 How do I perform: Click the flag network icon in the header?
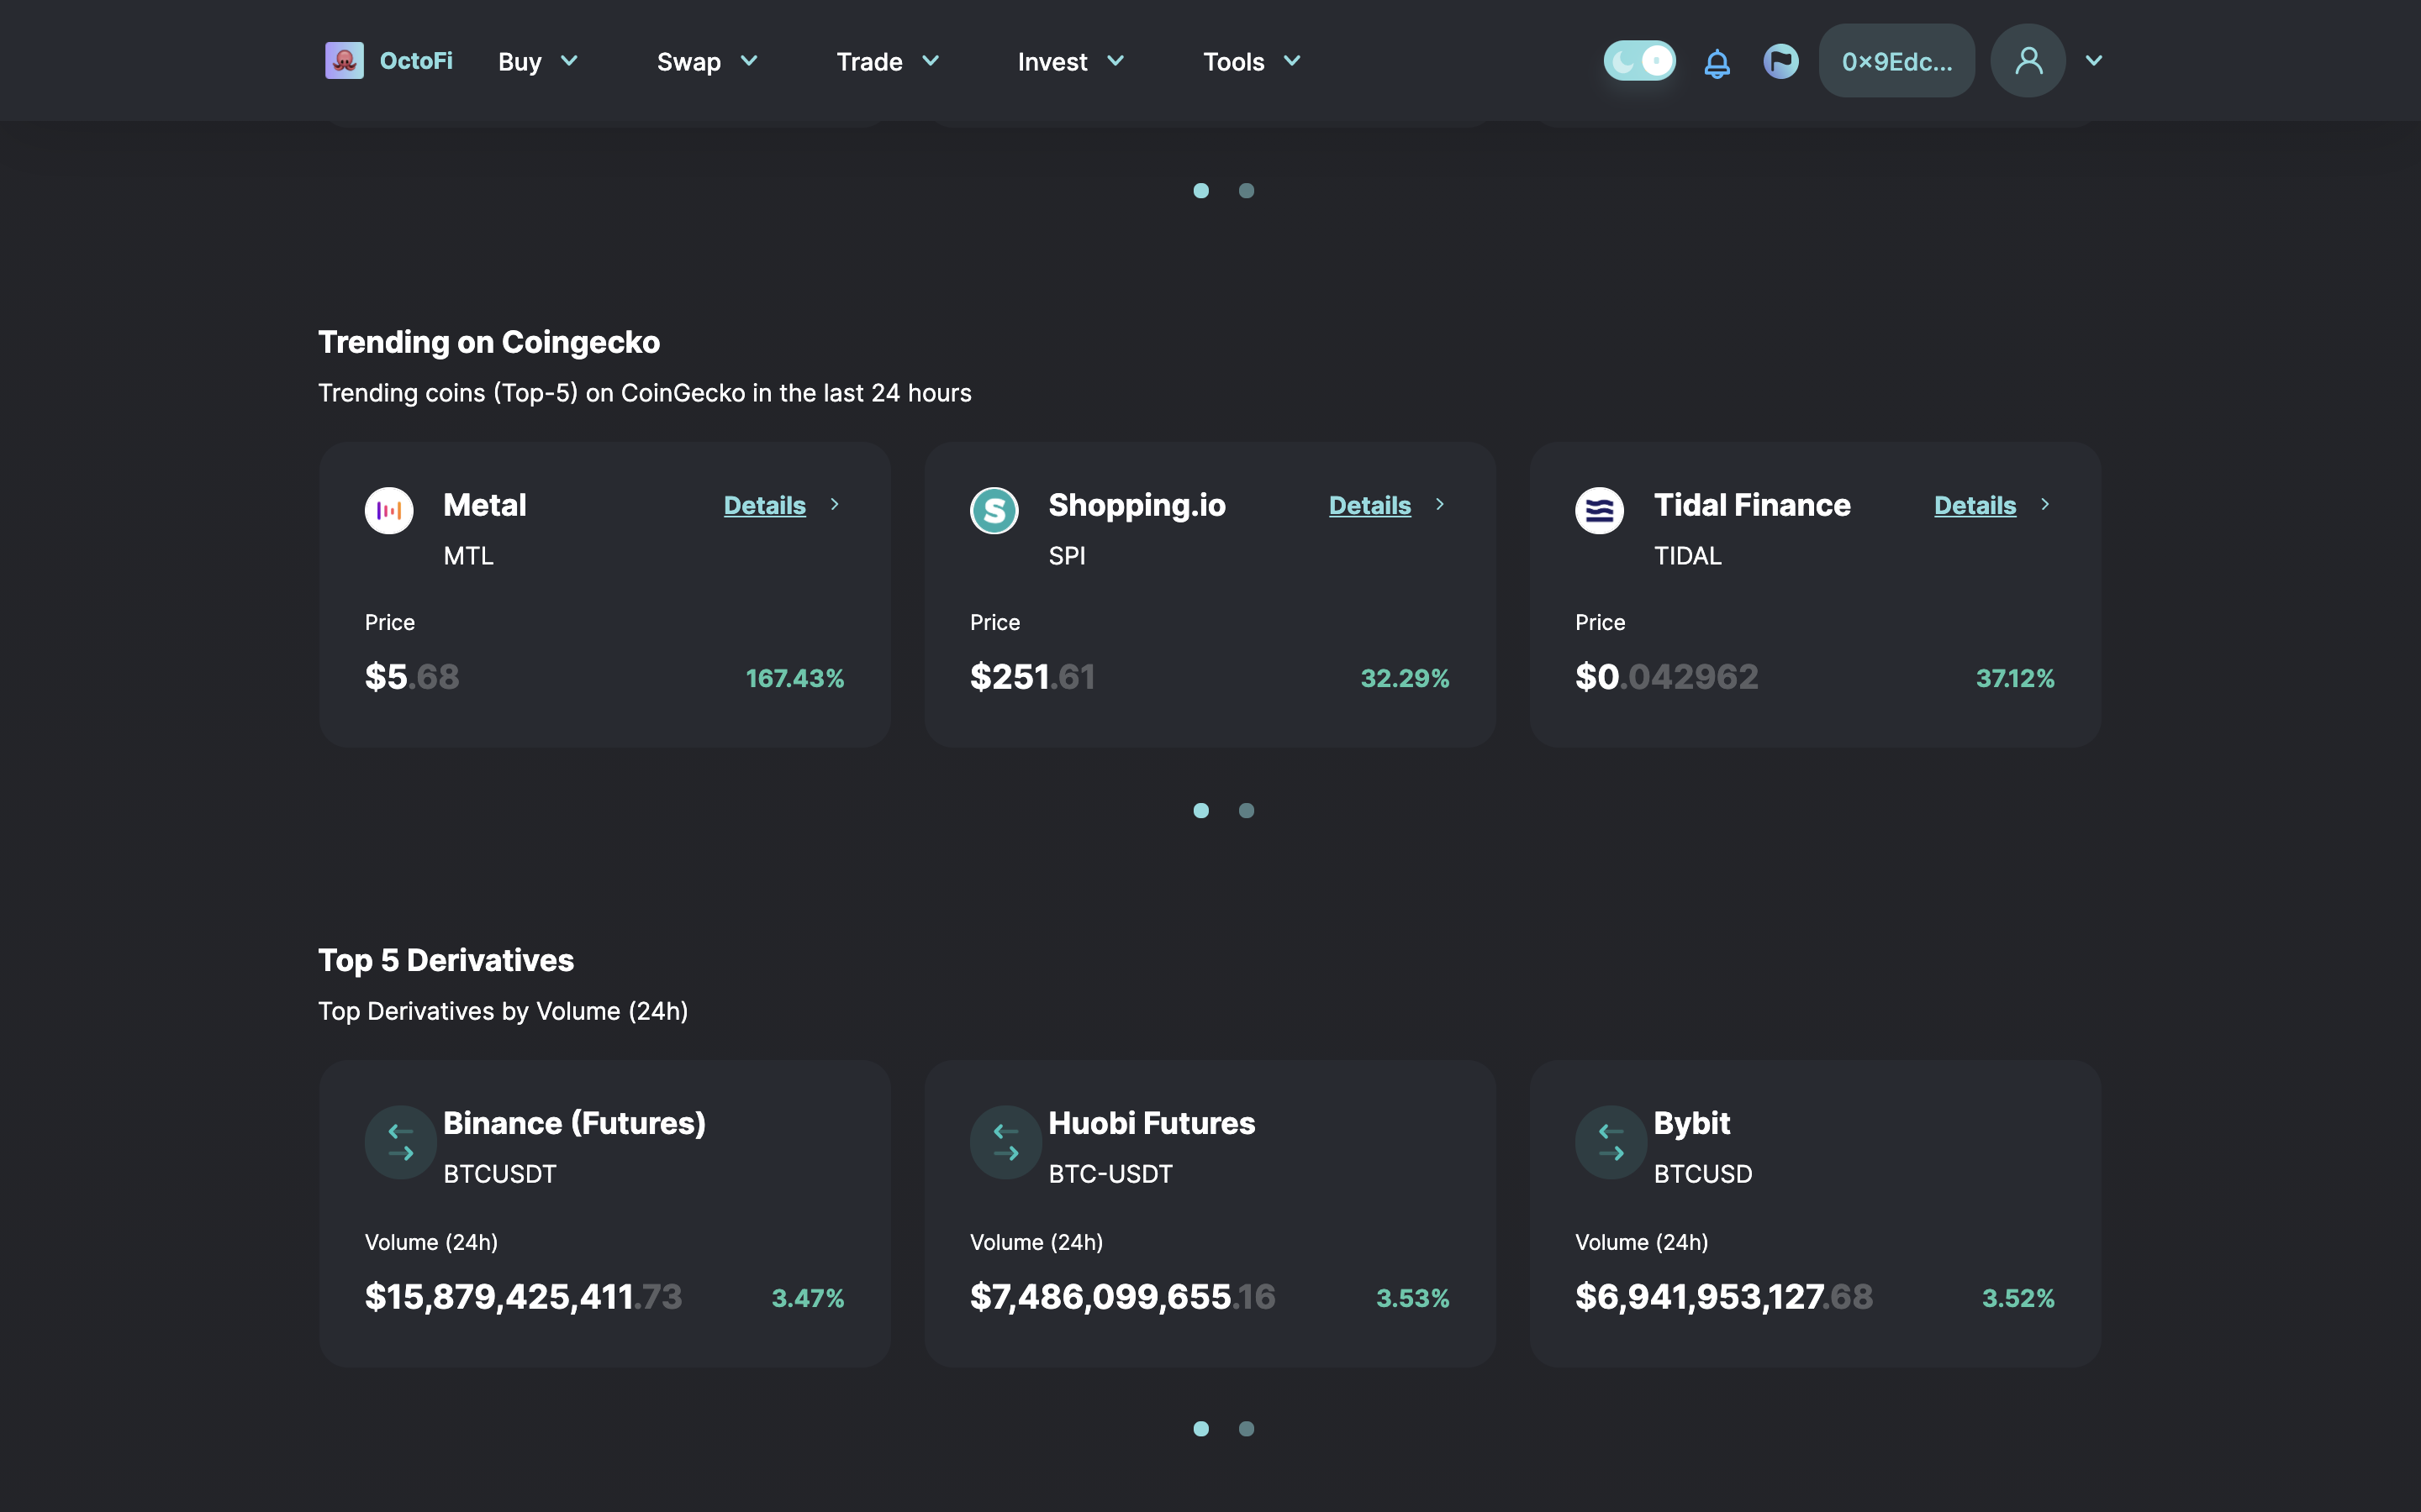tap(1780, 61)
